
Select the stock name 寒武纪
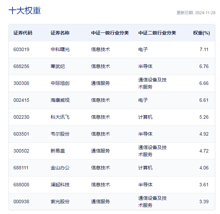point(58,66)
